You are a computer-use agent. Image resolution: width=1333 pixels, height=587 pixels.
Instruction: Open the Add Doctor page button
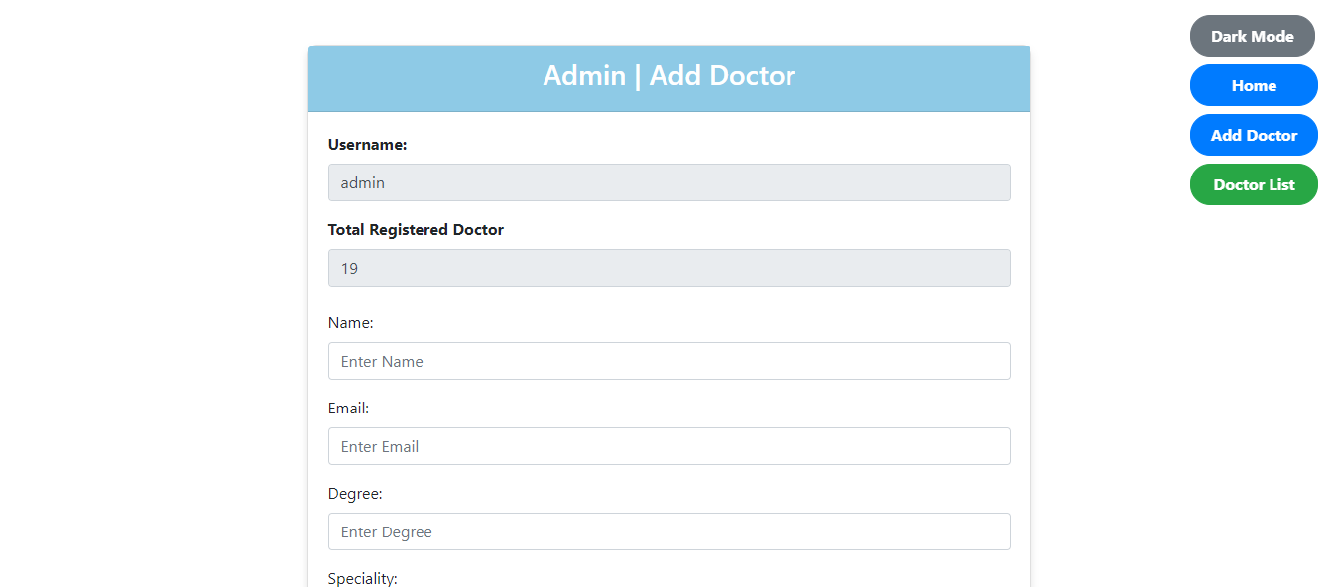click(x=1254, y=135)
